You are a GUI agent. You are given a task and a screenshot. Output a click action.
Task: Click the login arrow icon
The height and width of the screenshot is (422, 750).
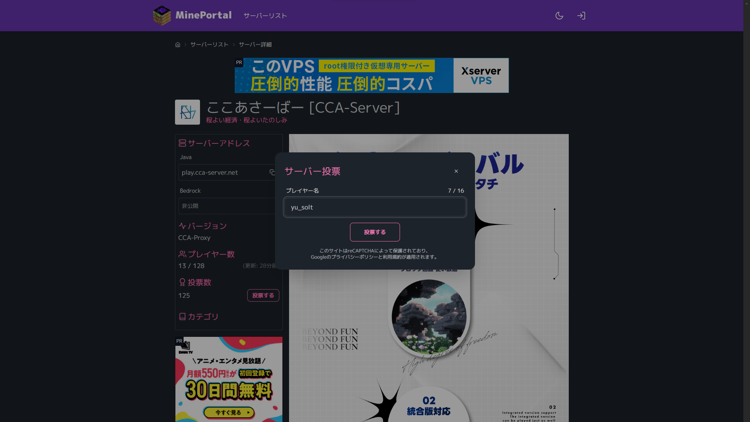click(x=581, y=16)
